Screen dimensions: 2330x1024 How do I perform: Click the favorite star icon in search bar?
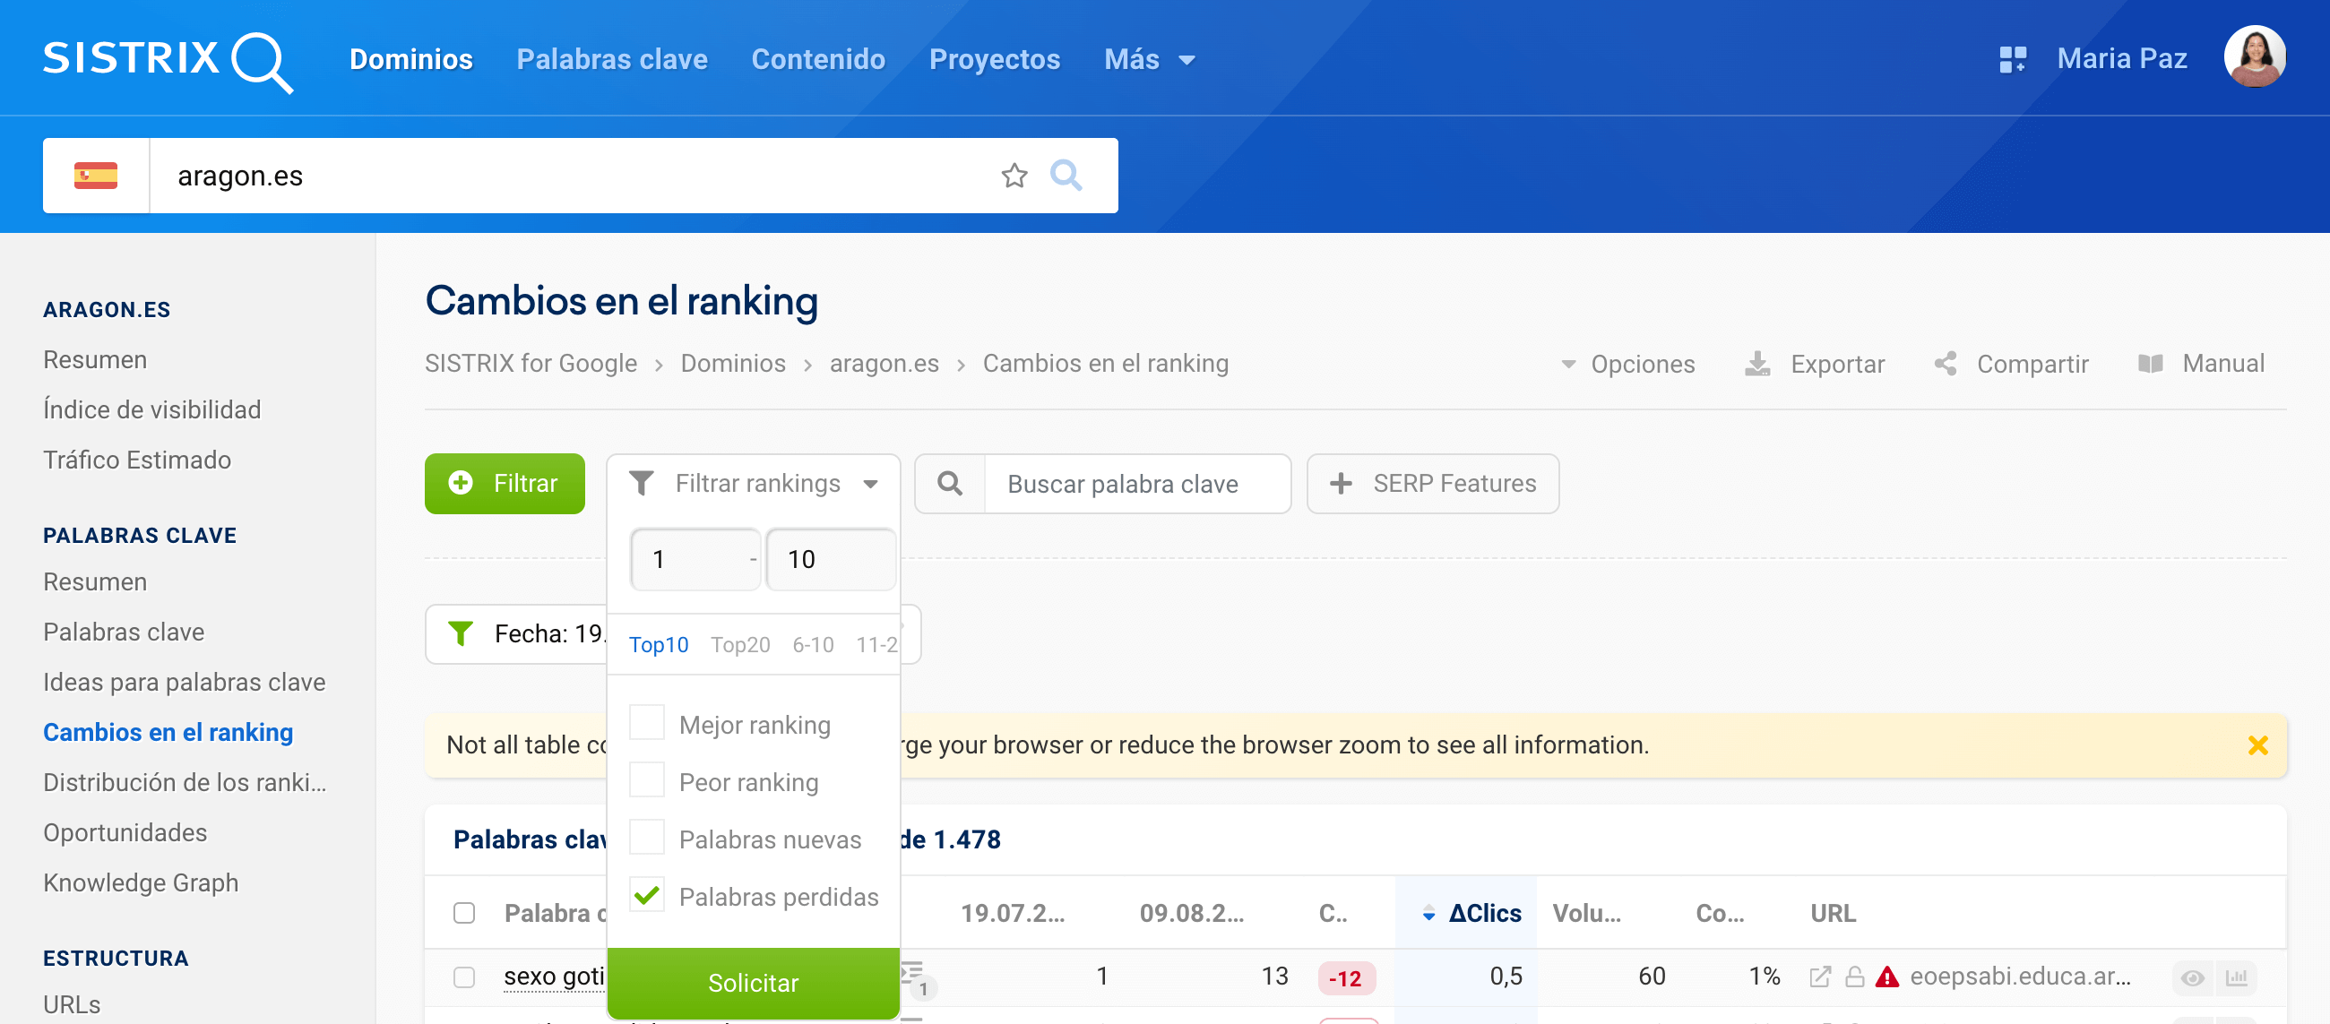(1014, 176)
